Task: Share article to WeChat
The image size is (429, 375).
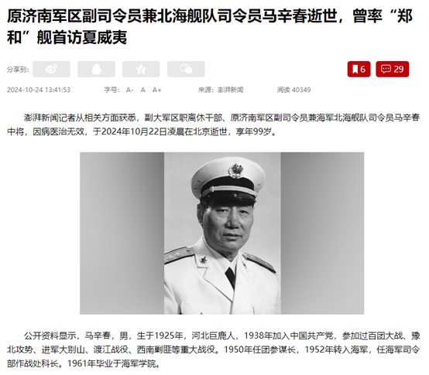Action: click(186, 69)
